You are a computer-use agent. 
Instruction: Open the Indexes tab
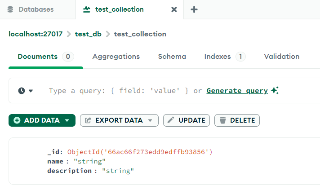(225, 57)
